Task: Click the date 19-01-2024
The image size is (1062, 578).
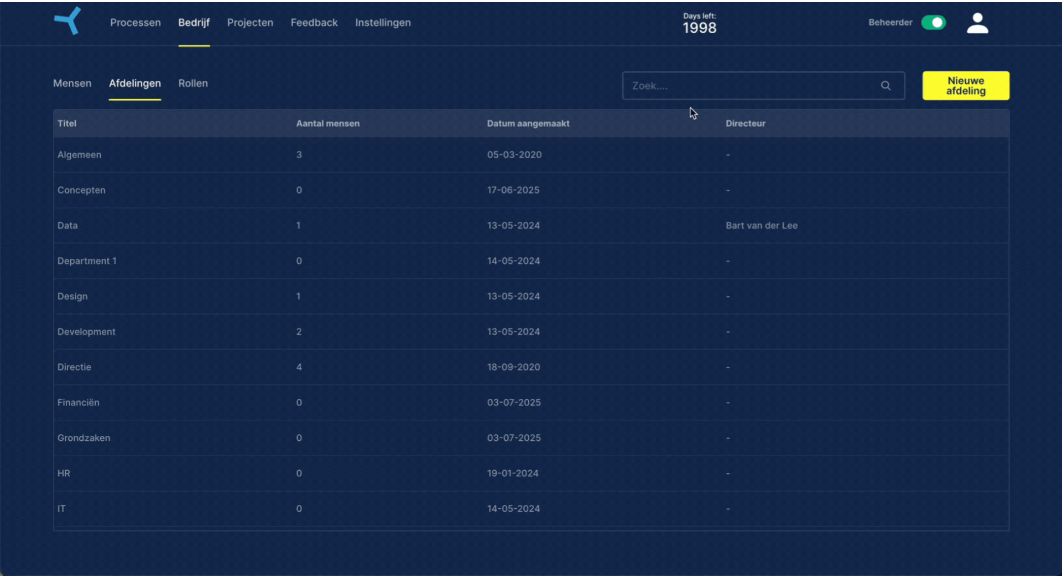Action: 513,473
